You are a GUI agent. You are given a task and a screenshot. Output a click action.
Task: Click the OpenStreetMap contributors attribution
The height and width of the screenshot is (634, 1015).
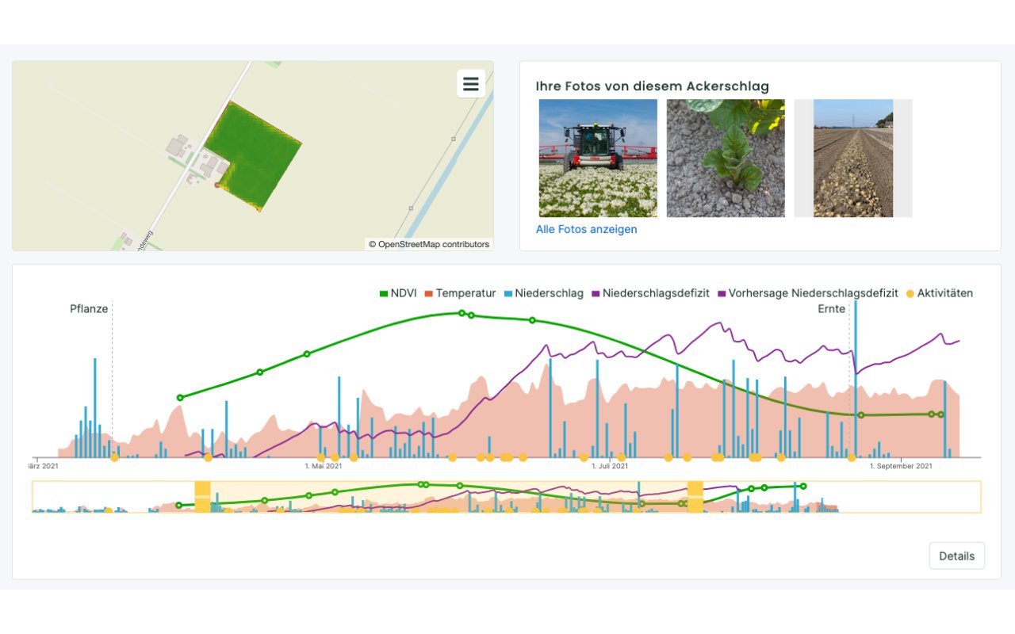[x=428, y=244]
